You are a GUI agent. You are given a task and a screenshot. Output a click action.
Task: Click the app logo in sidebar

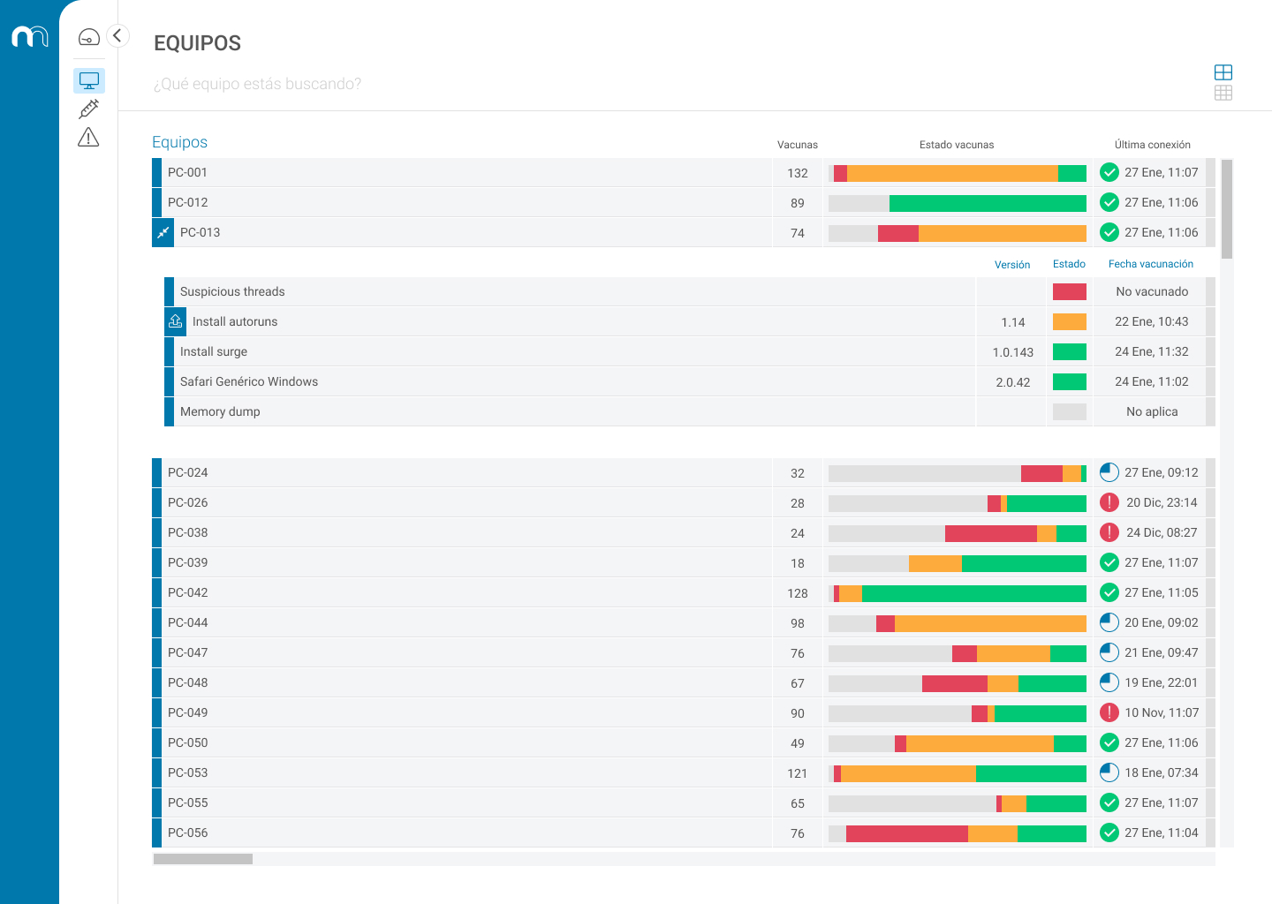tap(30, 36)
